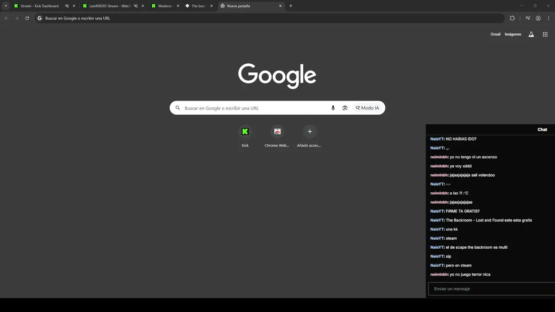Image resolution: width=555 pixels, height=312 pixels.
Task: Open the Chrome three-dot menu
Action: click(548, 18)
